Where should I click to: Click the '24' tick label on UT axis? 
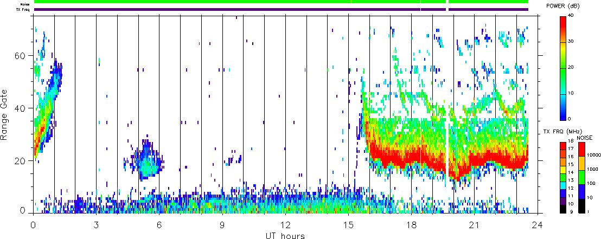pos(538,225)
